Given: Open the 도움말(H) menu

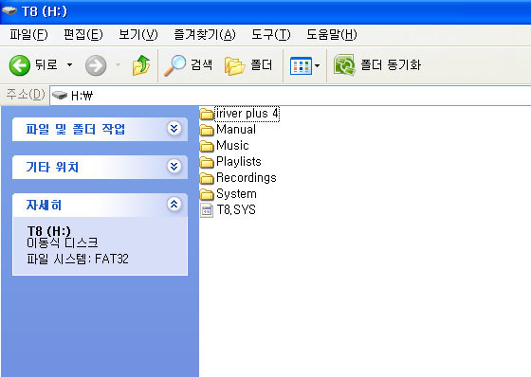Looking at the screenshot, I should click(x=332, y=34).
